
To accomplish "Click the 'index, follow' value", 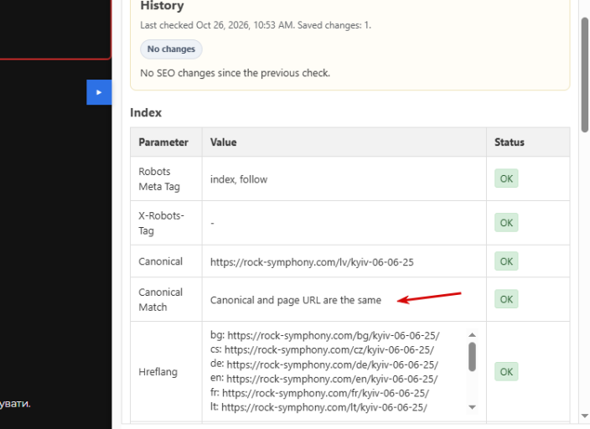I will pyautogui.click(x=239, y=179).
